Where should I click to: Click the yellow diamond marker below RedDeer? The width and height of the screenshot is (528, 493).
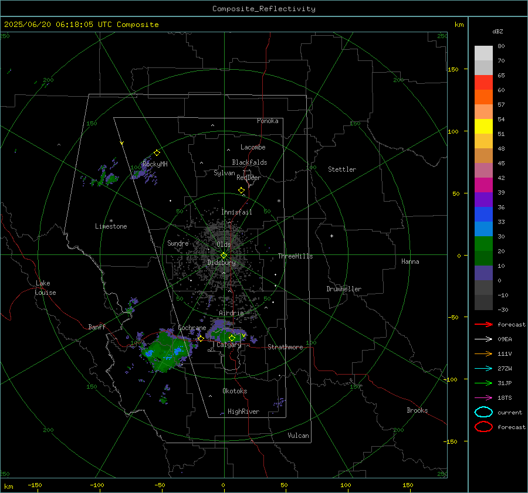pyautogui.click(x=241, y=190)
